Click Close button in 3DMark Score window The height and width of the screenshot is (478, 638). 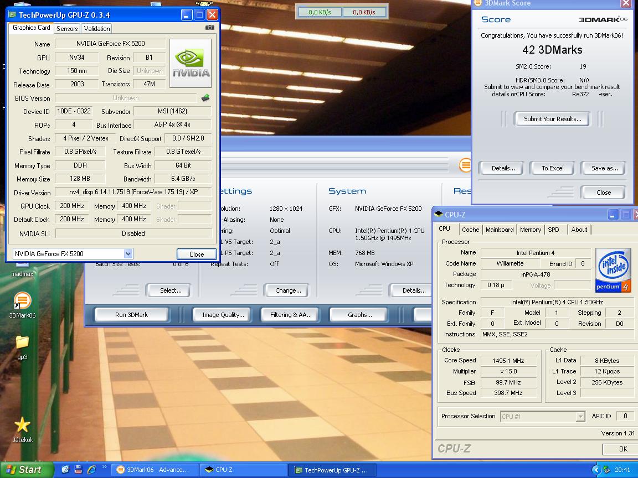click(x=604, y=193)
